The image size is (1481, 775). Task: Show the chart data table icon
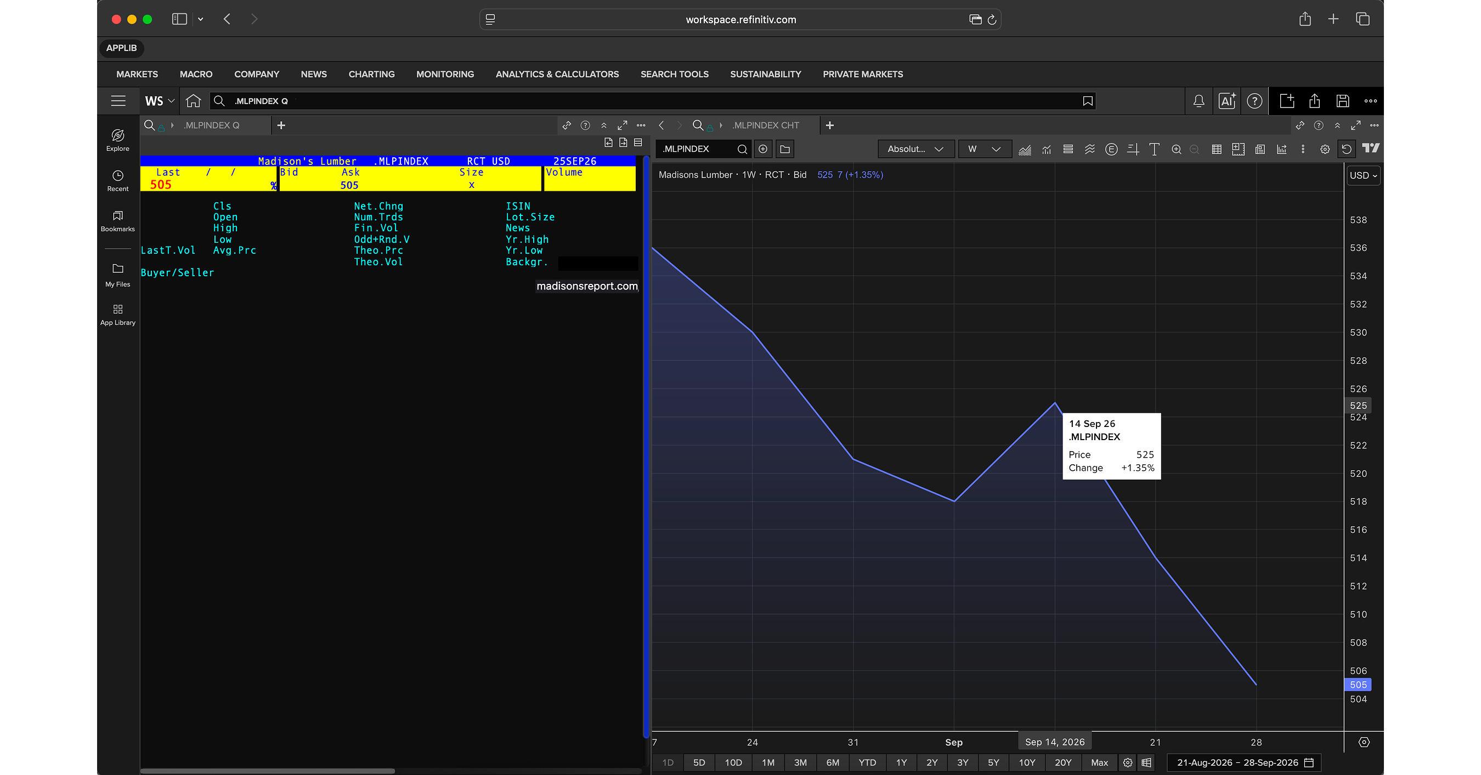coord(1217,150)
